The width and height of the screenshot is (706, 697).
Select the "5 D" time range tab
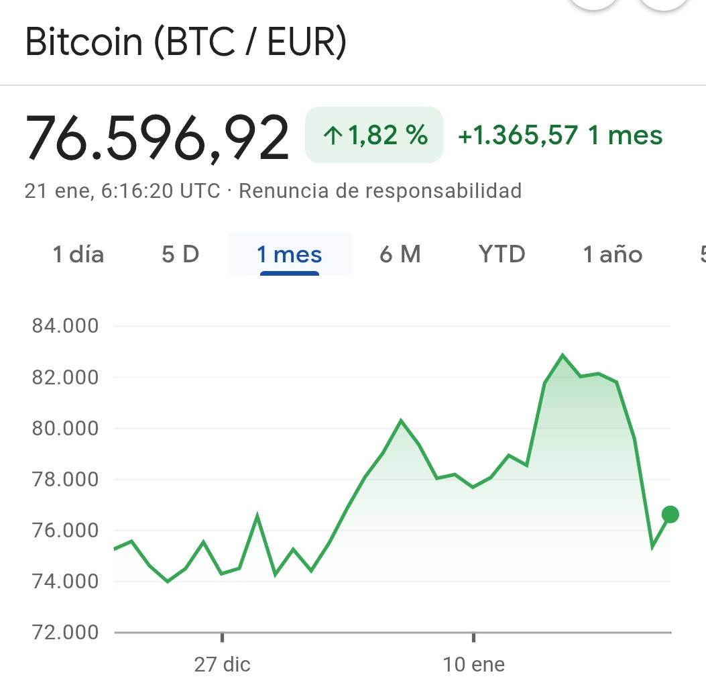coord(180,255)
